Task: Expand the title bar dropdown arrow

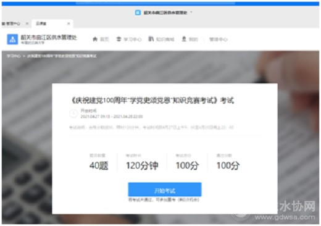Action: (x=191, y=12)
